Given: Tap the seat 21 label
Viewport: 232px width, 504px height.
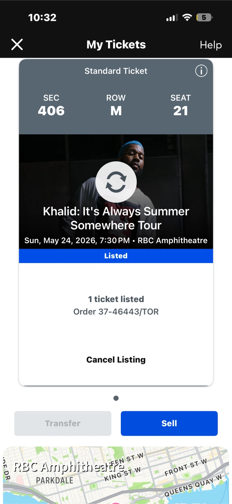Looking at the screenshot, I should [x=181, y=106].
